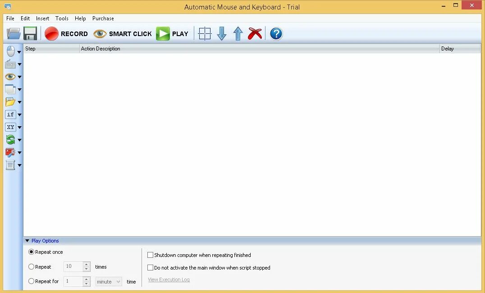Screen dimensions: 485x293
Task: Save script using floppy disk icon
Action: [30, 33]
